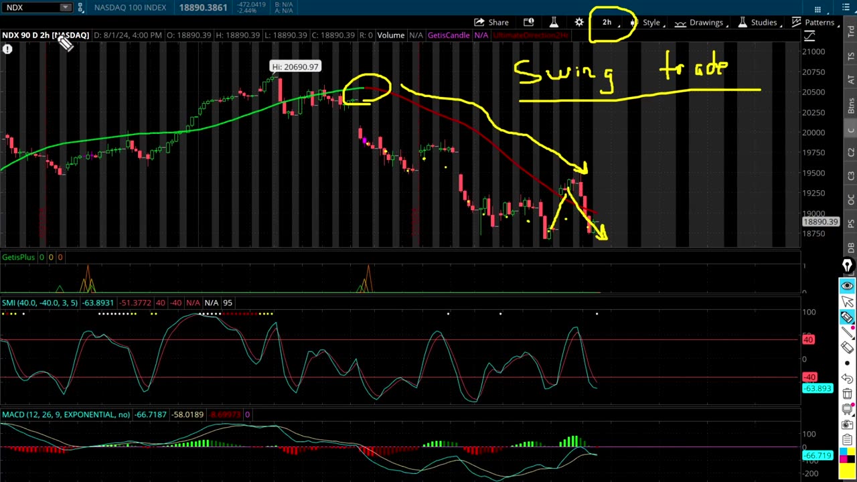Click the symbol actions icon beside NDX
Viewport: 857px width, 482px height.
[x=80, y=7]
